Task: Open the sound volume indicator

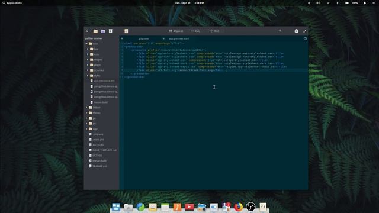Action: click(x=319, y=3)
